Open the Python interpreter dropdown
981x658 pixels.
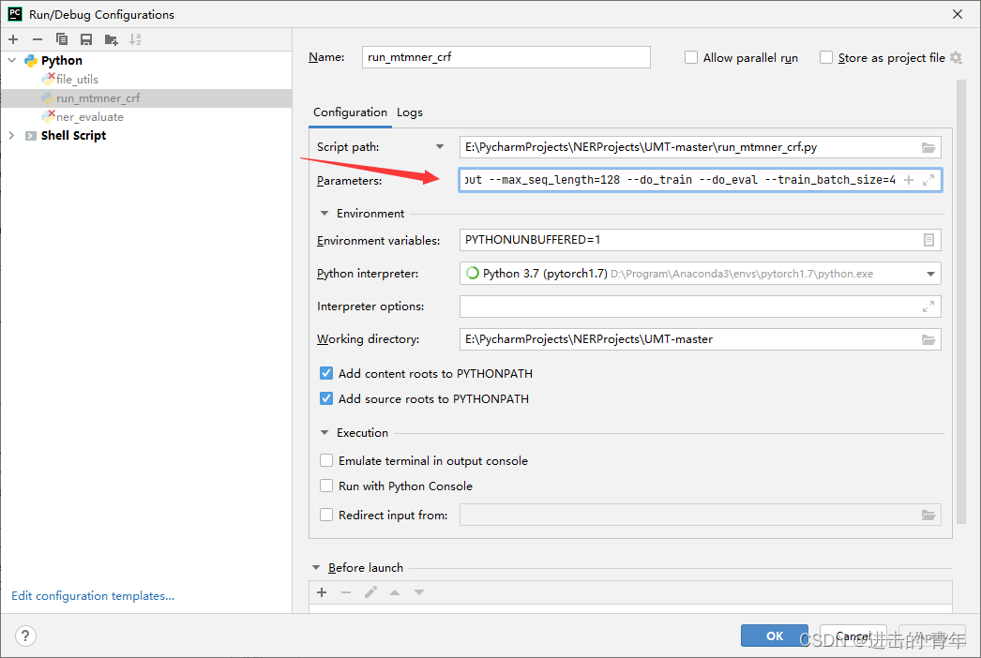931,274
